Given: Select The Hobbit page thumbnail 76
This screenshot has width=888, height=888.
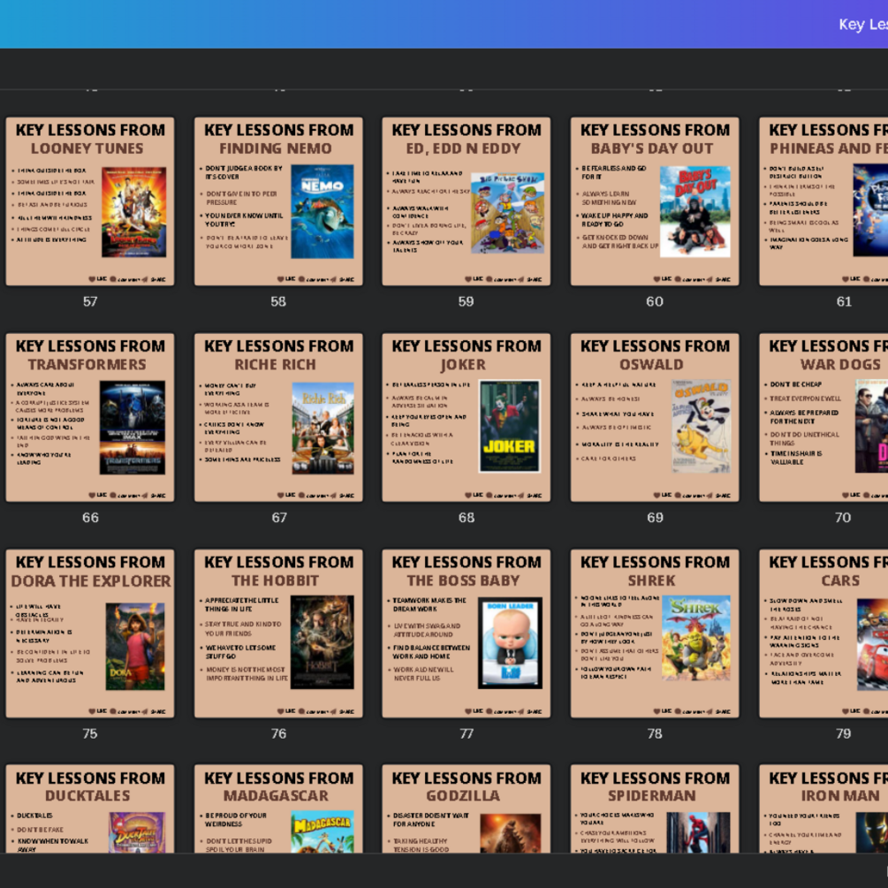Looking at the screenshot, I should pos(278,634).
